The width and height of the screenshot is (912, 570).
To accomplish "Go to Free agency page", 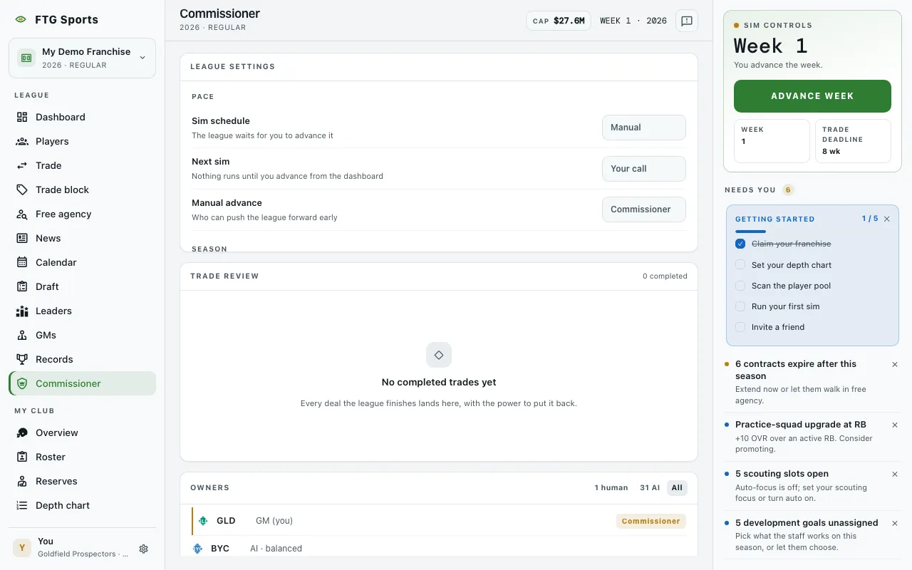I will pos(82,214).
